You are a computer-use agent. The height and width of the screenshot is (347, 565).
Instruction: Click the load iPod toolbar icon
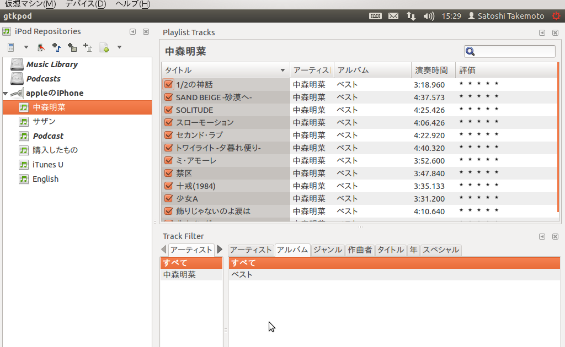point(11,47)
